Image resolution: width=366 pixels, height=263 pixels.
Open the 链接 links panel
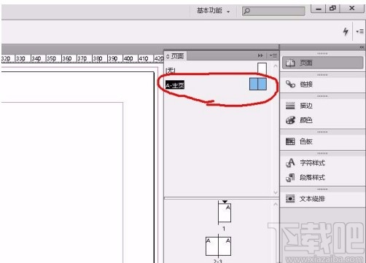(322, 84)
